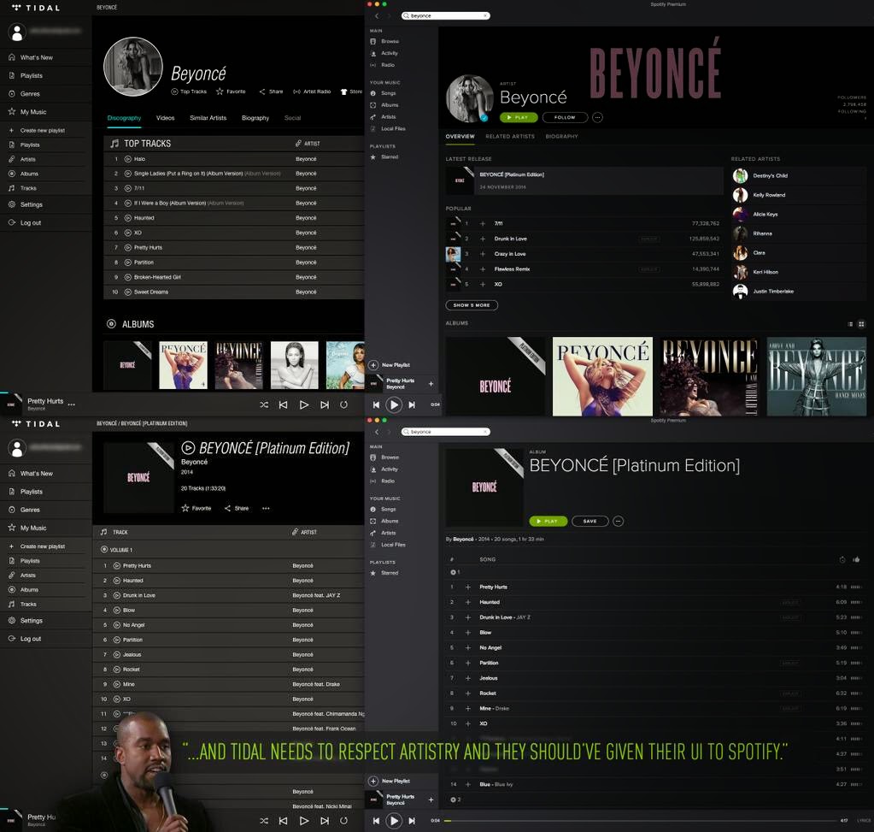Open Settings gear in Tidal album window sidebar
Viewport: 874px width, 832px height.
point(12,621)
